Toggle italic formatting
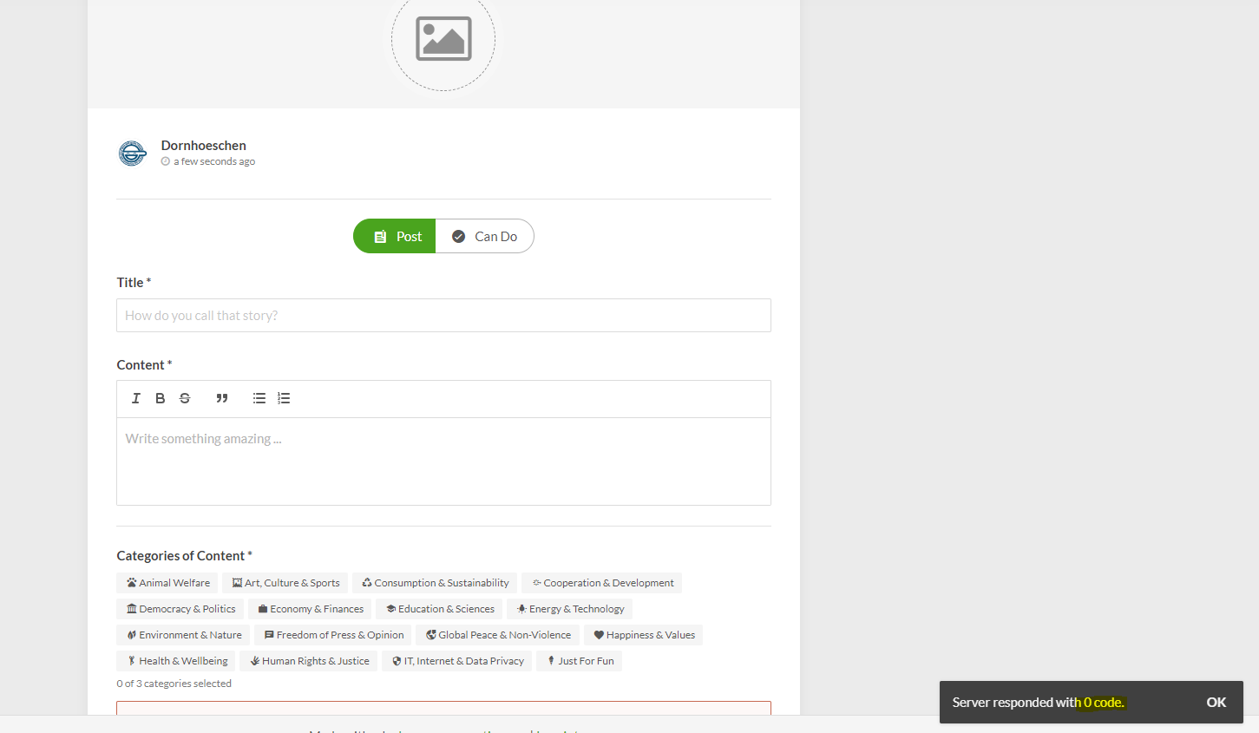Screen dimensions: 1259x733 136,398
